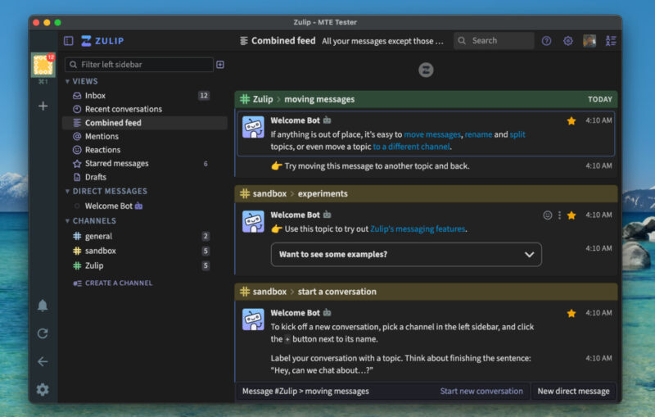Open the start a conversation topic header

337,292
